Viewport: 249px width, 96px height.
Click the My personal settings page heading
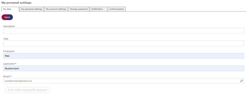(x=17, y=3)
